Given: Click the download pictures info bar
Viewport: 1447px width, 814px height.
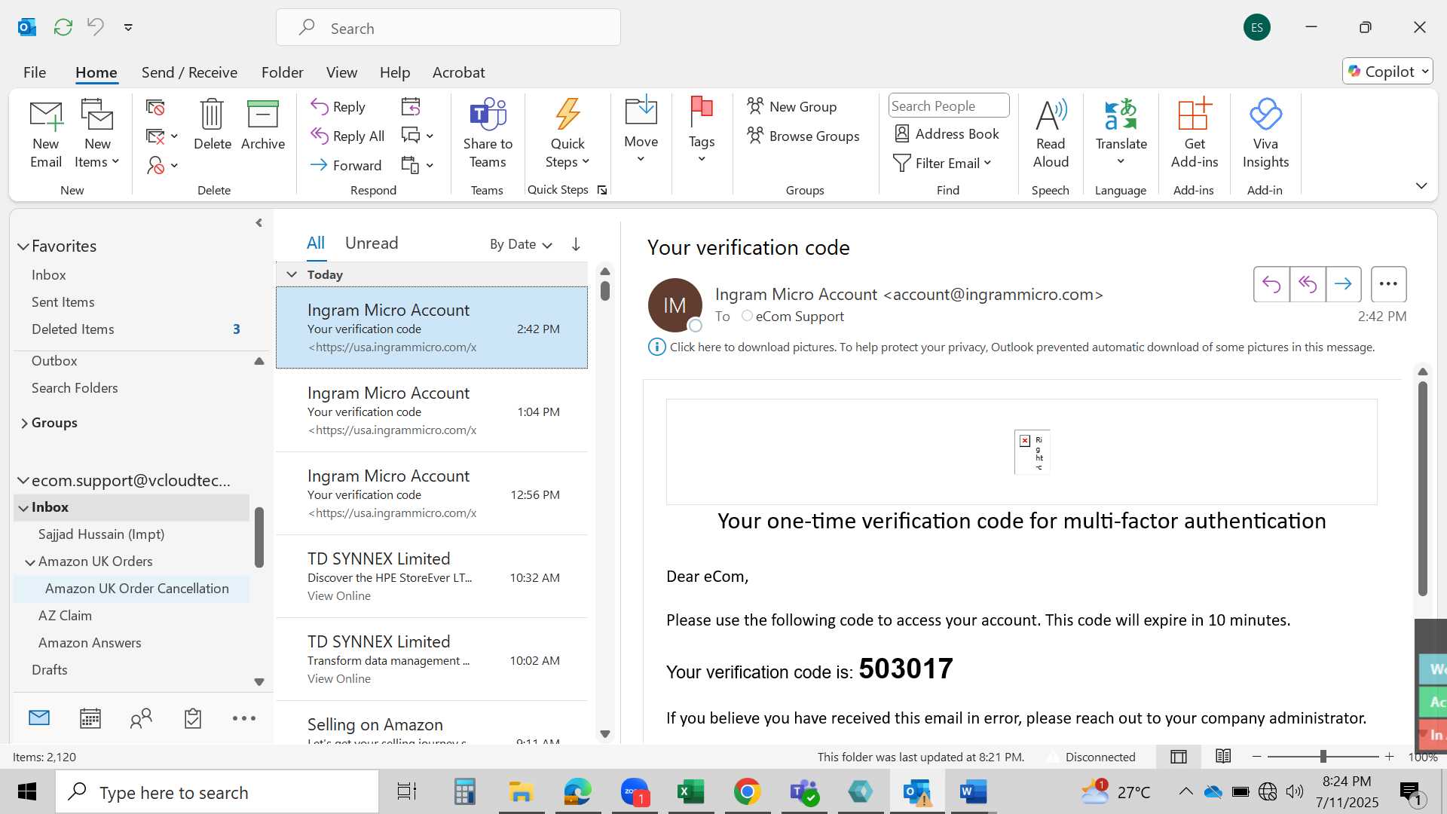Looking at the screenshot, I should [x=1012, y=347].
